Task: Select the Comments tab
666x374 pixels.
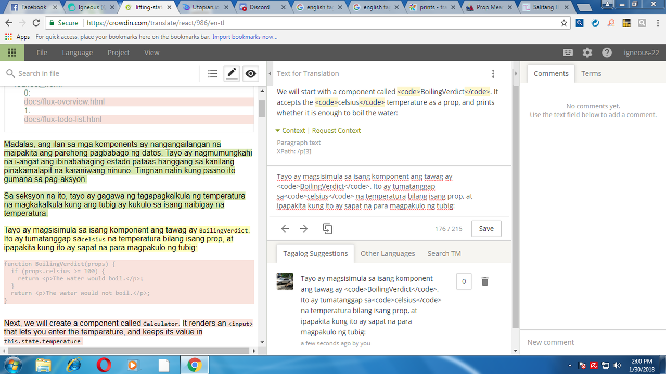Action: (x=551, y=73)
